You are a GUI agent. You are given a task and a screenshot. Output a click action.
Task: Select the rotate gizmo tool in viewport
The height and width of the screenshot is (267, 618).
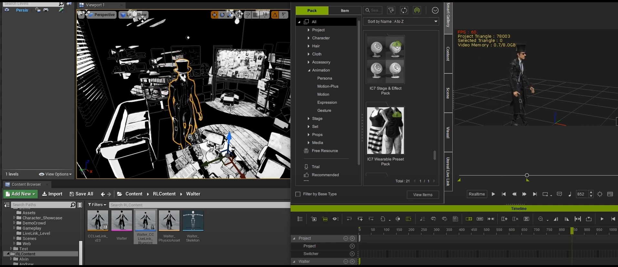222,15
